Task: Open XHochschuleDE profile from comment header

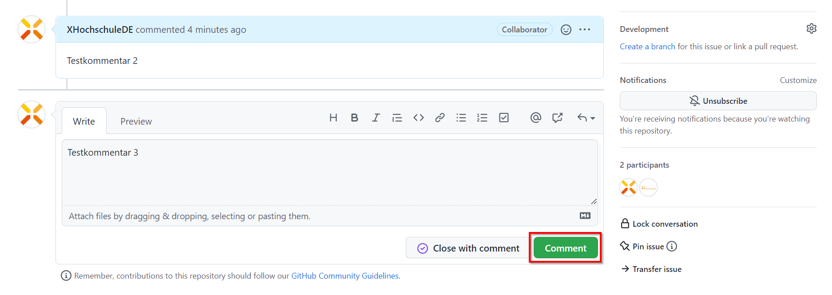Action: tap(100, 30)
